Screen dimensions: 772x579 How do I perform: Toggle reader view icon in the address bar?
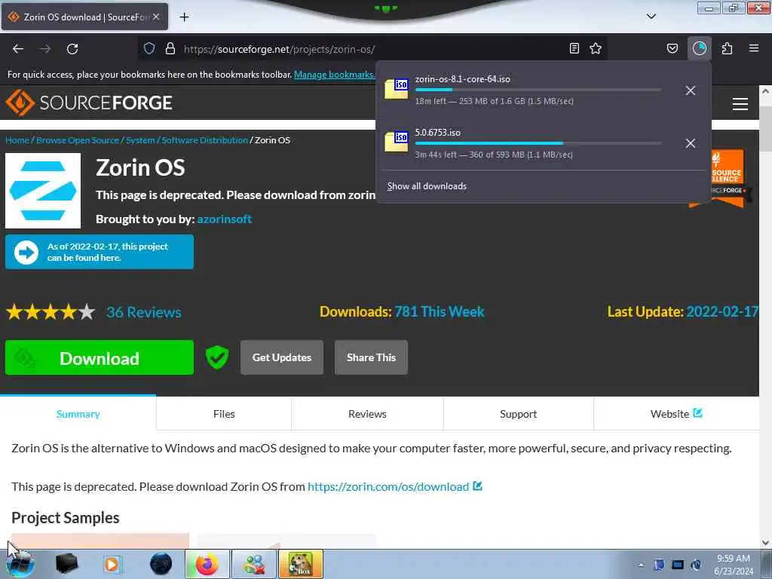click(574, 48)
